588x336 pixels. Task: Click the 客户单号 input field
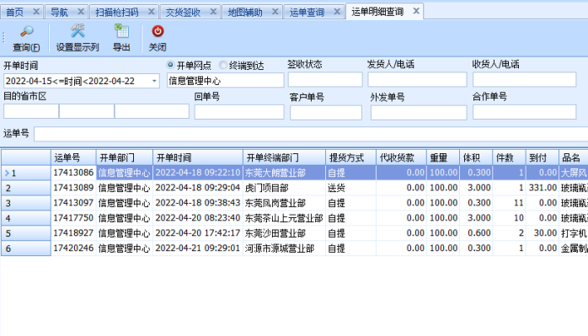[326, 113]
